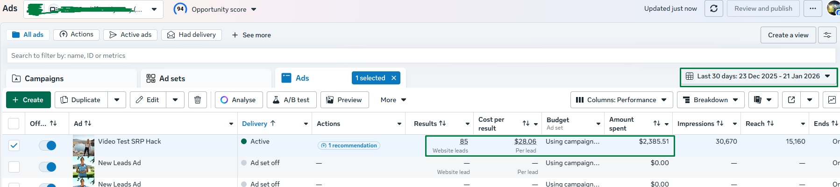
Task: Open the customize view sliders icon
Action: pos(827,35)
